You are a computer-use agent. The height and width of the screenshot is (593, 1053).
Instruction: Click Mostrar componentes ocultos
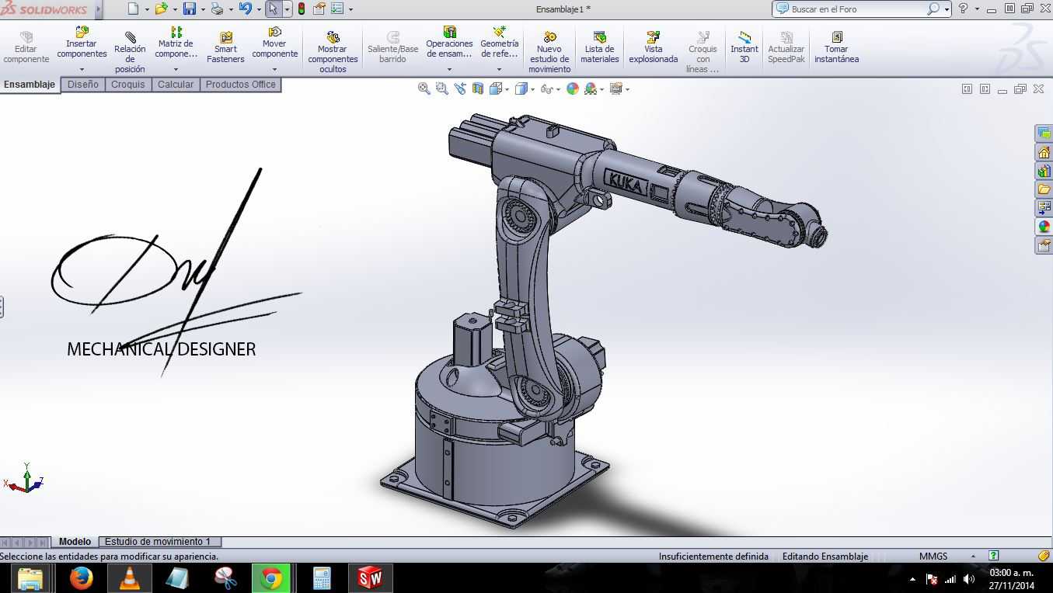click(x=333, y=53)
